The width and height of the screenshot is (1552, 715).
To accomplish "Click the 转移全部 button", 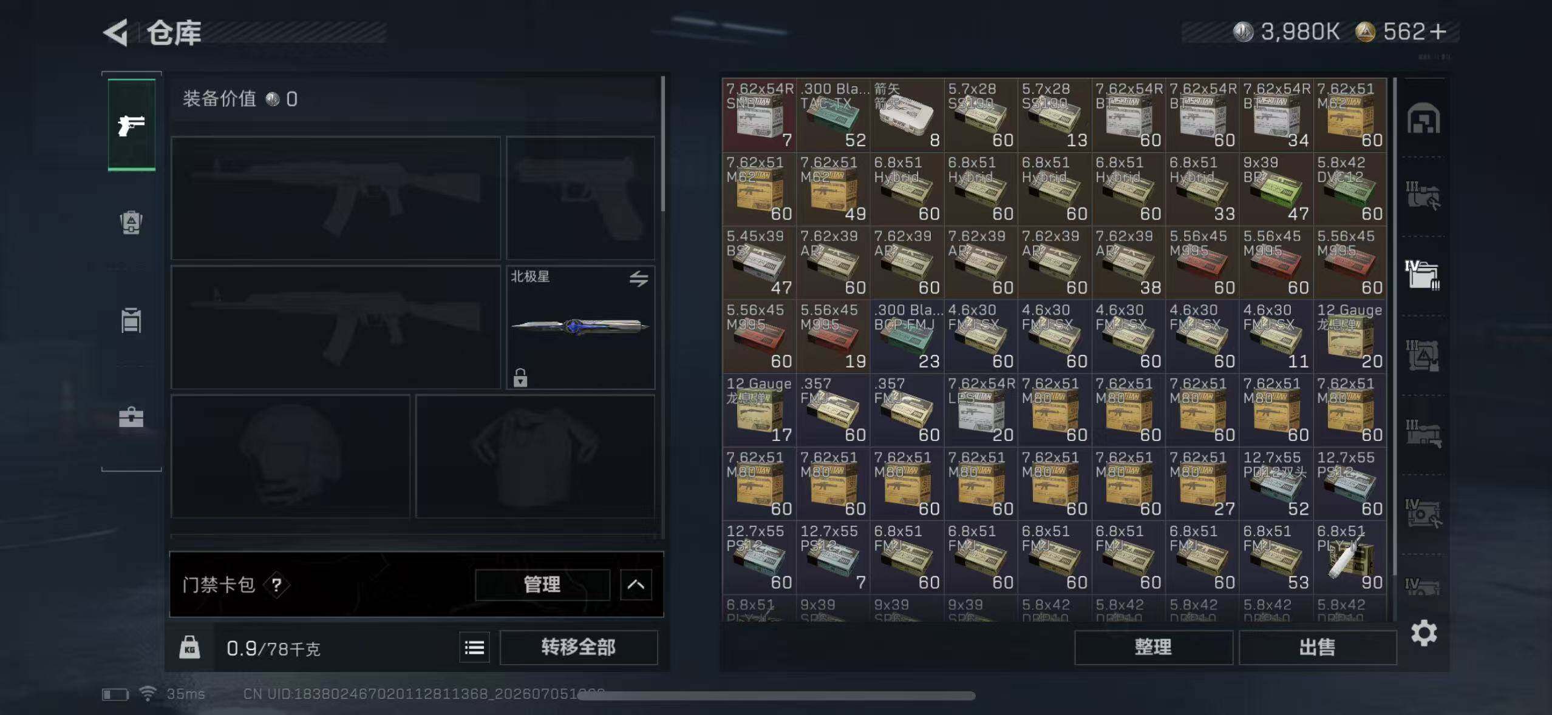I will tap(578, 647).
